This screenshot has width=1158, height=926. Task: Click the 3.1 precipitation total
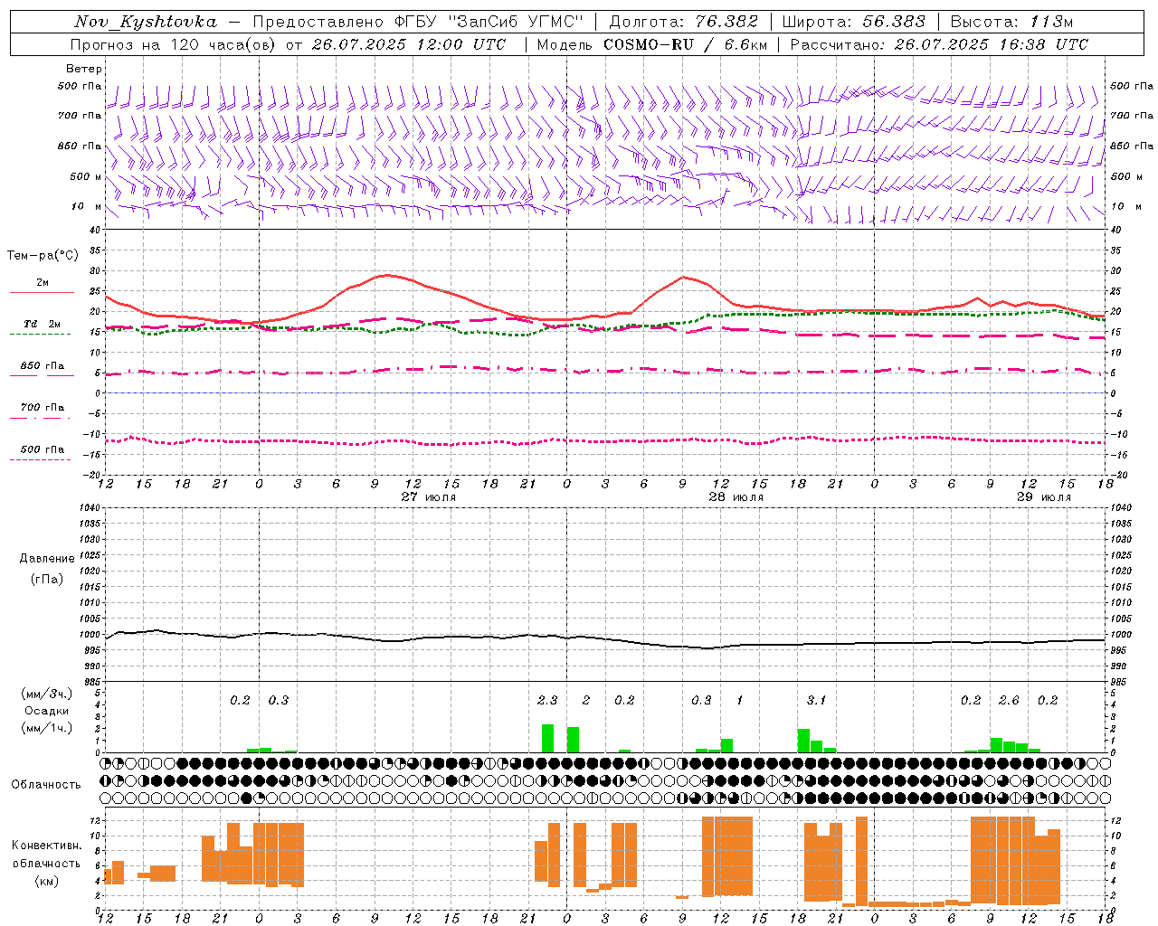pyautogui.click(x=816, y=701)
